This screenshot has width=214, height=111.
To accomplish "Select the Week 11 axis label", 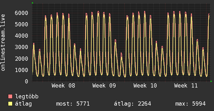I will (186, 85).
